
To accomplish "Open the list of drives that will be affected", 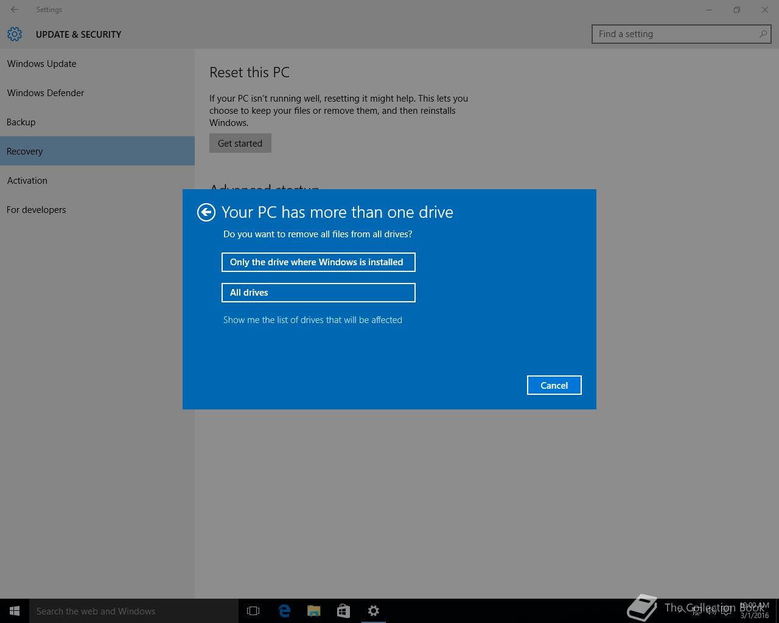I will coord(312,320).
